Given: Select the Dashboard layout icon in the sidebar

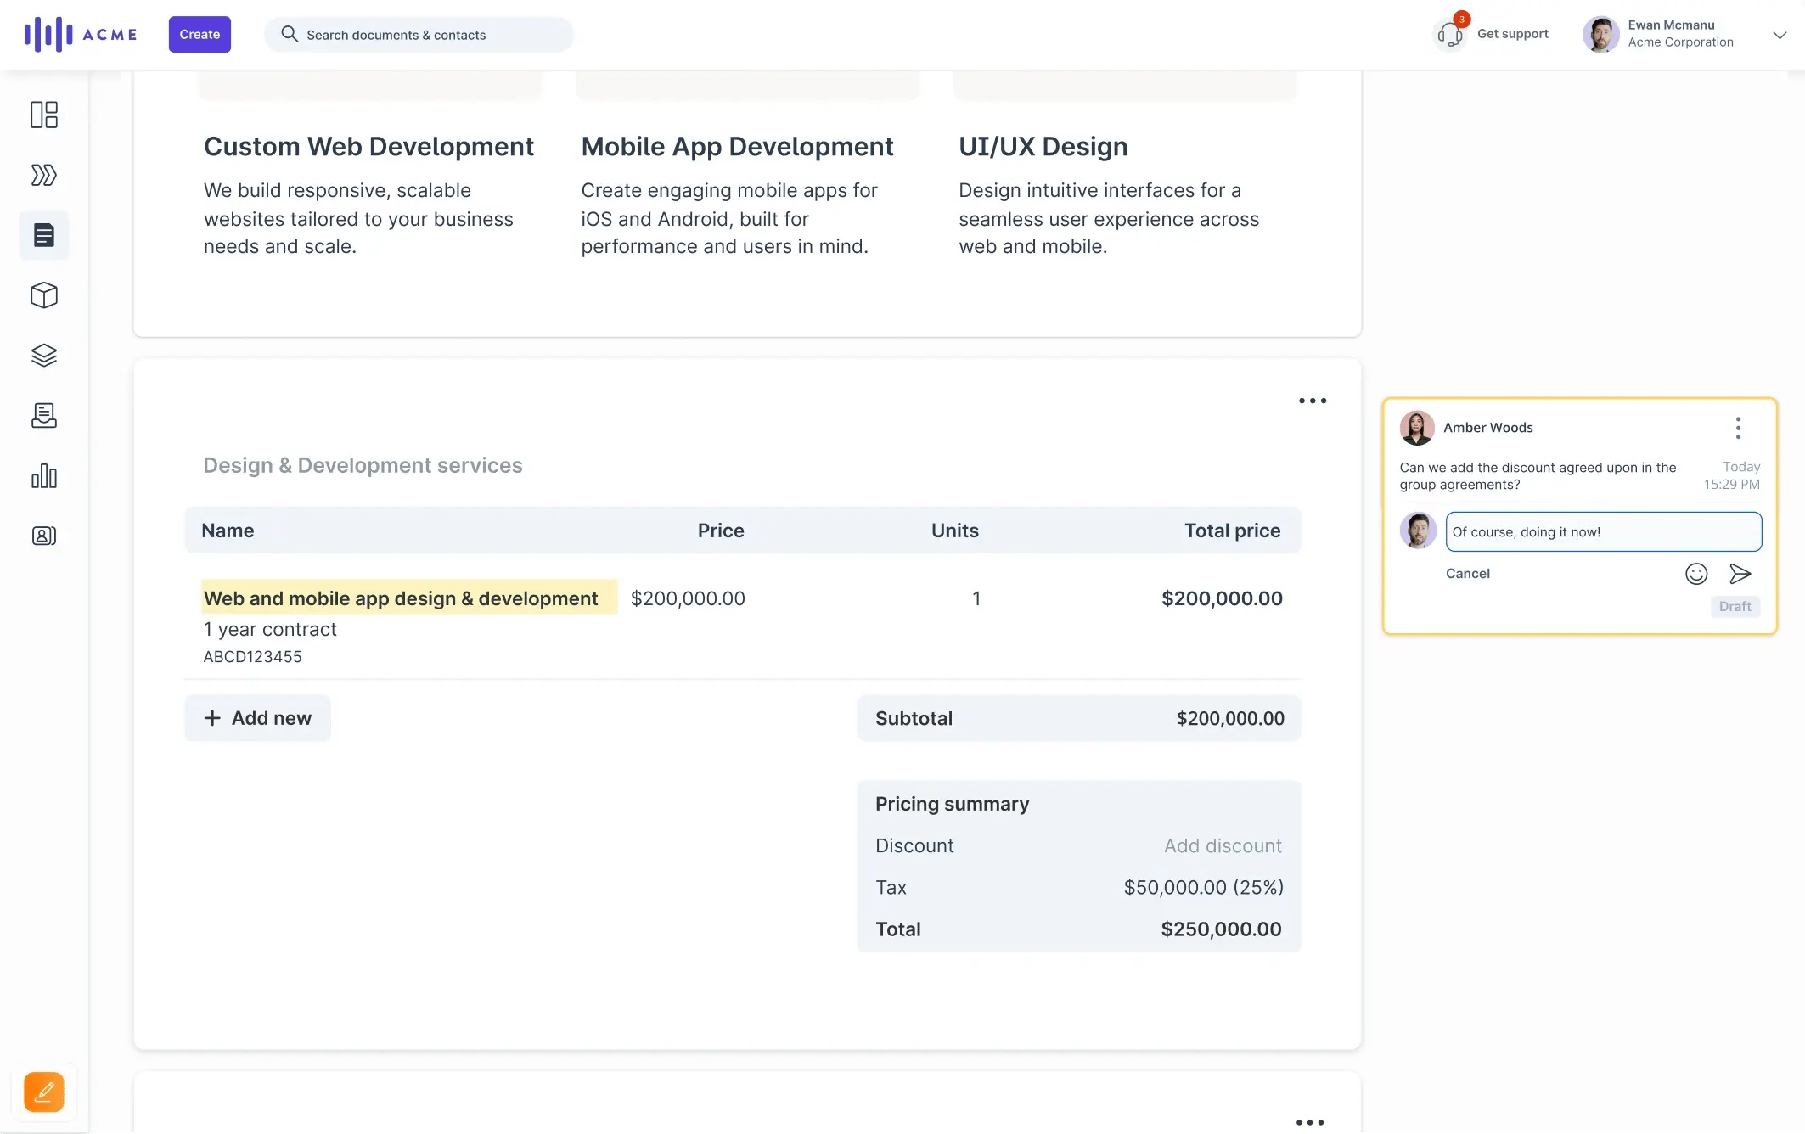Looking at the screenshot, I should pyautogui.click(x=43, y=115).
